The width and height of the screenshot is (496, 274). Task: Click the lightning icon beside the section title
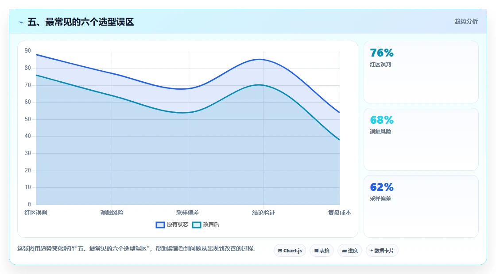pyautogui.click(x=21, y=22)
